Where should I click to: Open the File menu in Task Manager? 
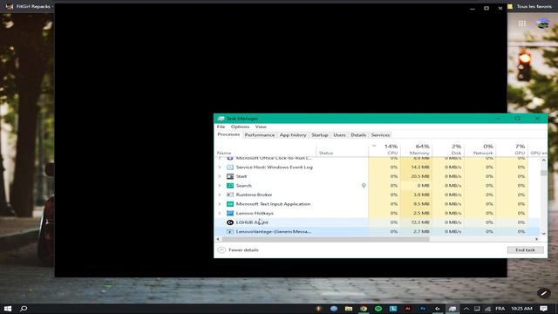pos(221,126)
